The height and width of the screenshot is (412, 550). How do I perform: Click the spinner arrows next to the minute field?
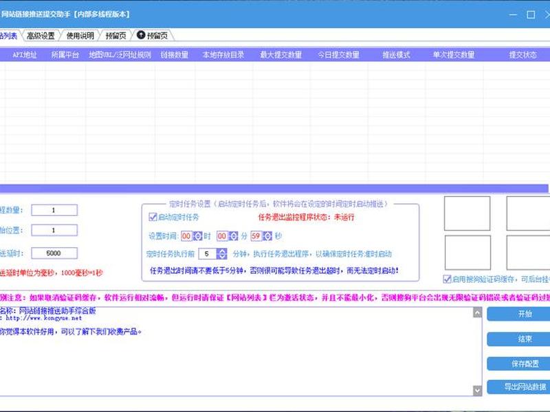tap(233, 236)
